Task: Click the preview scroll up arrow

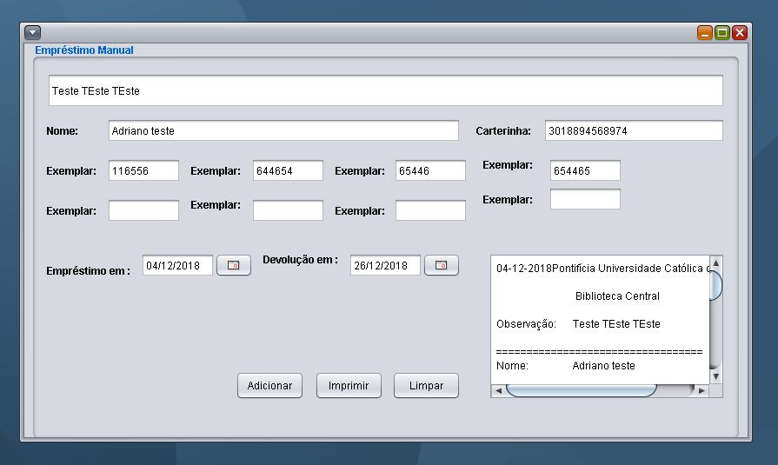Action: tap(715, 262)
